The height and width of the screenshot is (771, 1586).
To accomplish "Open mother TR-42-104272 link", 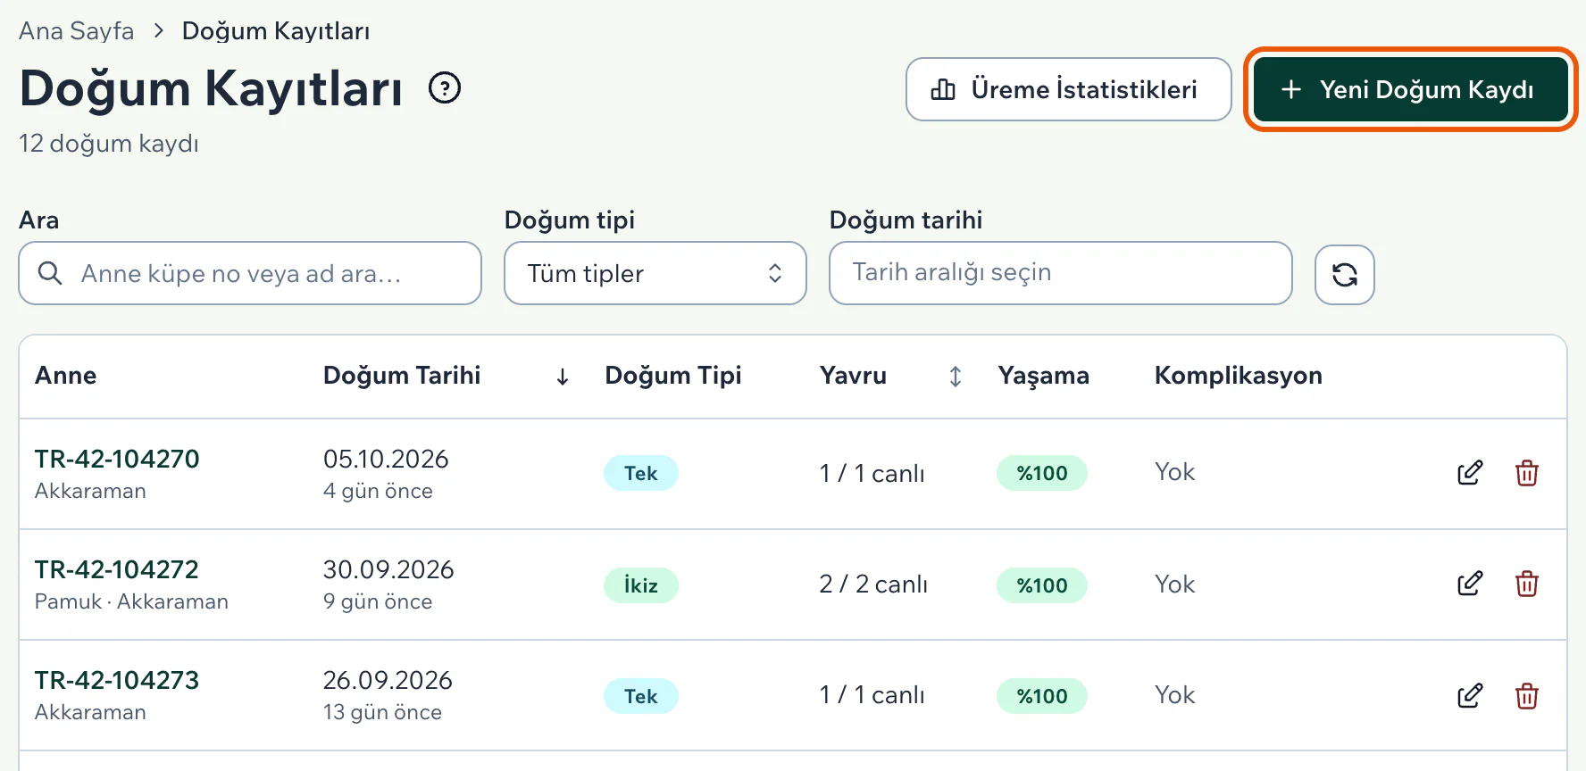I will click(x=117, y=569).
